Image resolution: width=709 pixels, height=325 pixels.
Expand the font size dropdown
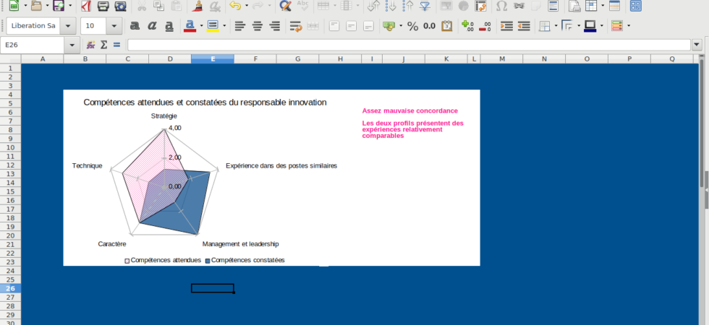point(114,26)
